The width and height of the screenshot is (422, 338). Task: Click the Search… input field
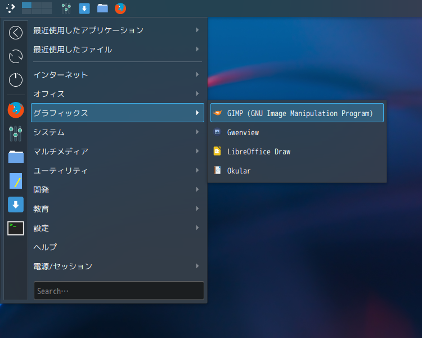pos(119,291)
